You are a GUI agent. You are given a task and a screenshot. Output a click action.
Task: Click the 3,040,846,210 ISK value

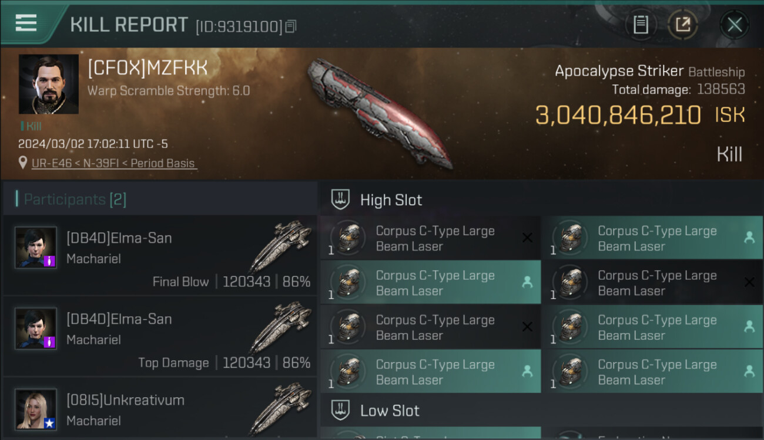[x=639, y=115]
